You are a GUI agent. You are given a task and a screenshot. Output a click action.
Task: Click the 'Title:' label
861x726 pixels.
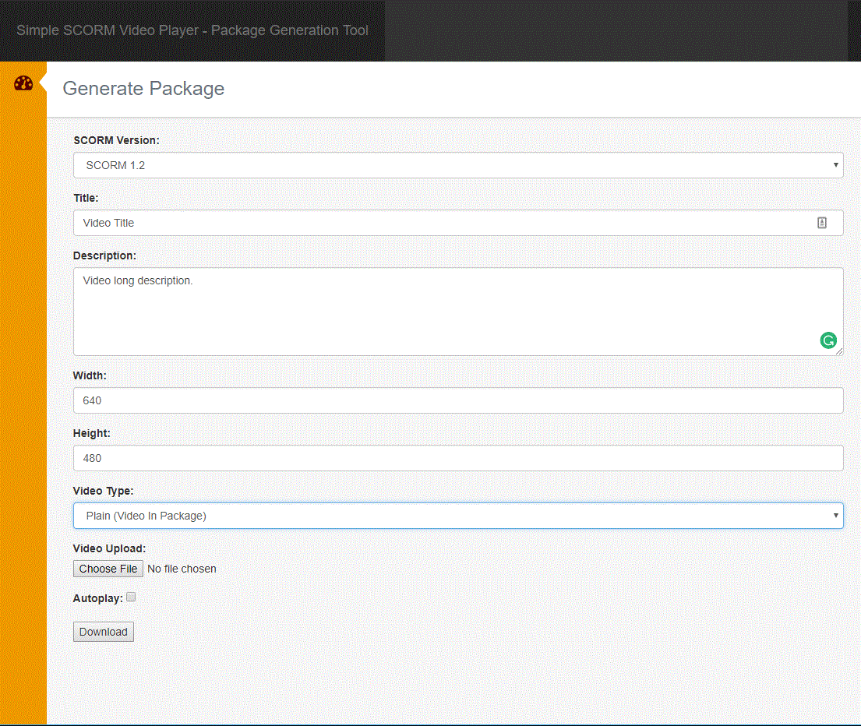[x=86, y=198]
